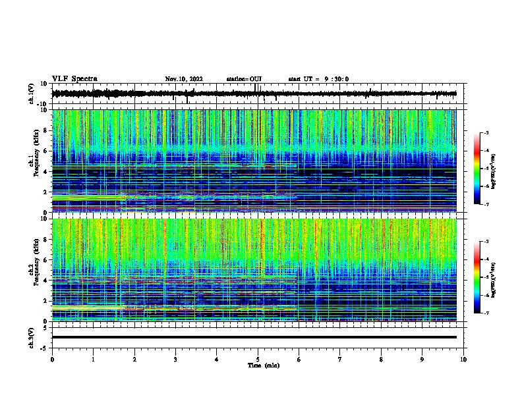
Task: Click inside the ch.1 spectrogram panel
Action: 254,161
